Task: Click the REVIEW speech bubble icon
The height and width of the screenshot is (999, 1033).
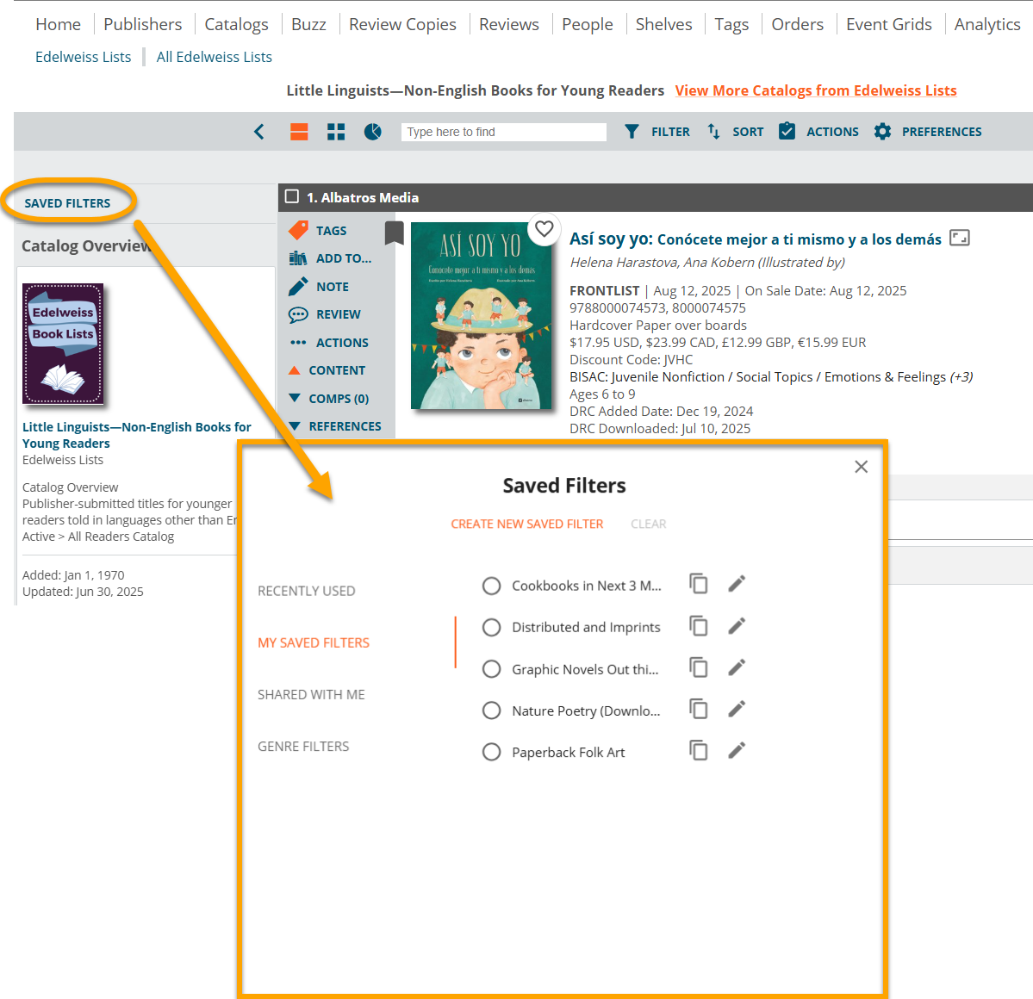Action: (298, 314)
